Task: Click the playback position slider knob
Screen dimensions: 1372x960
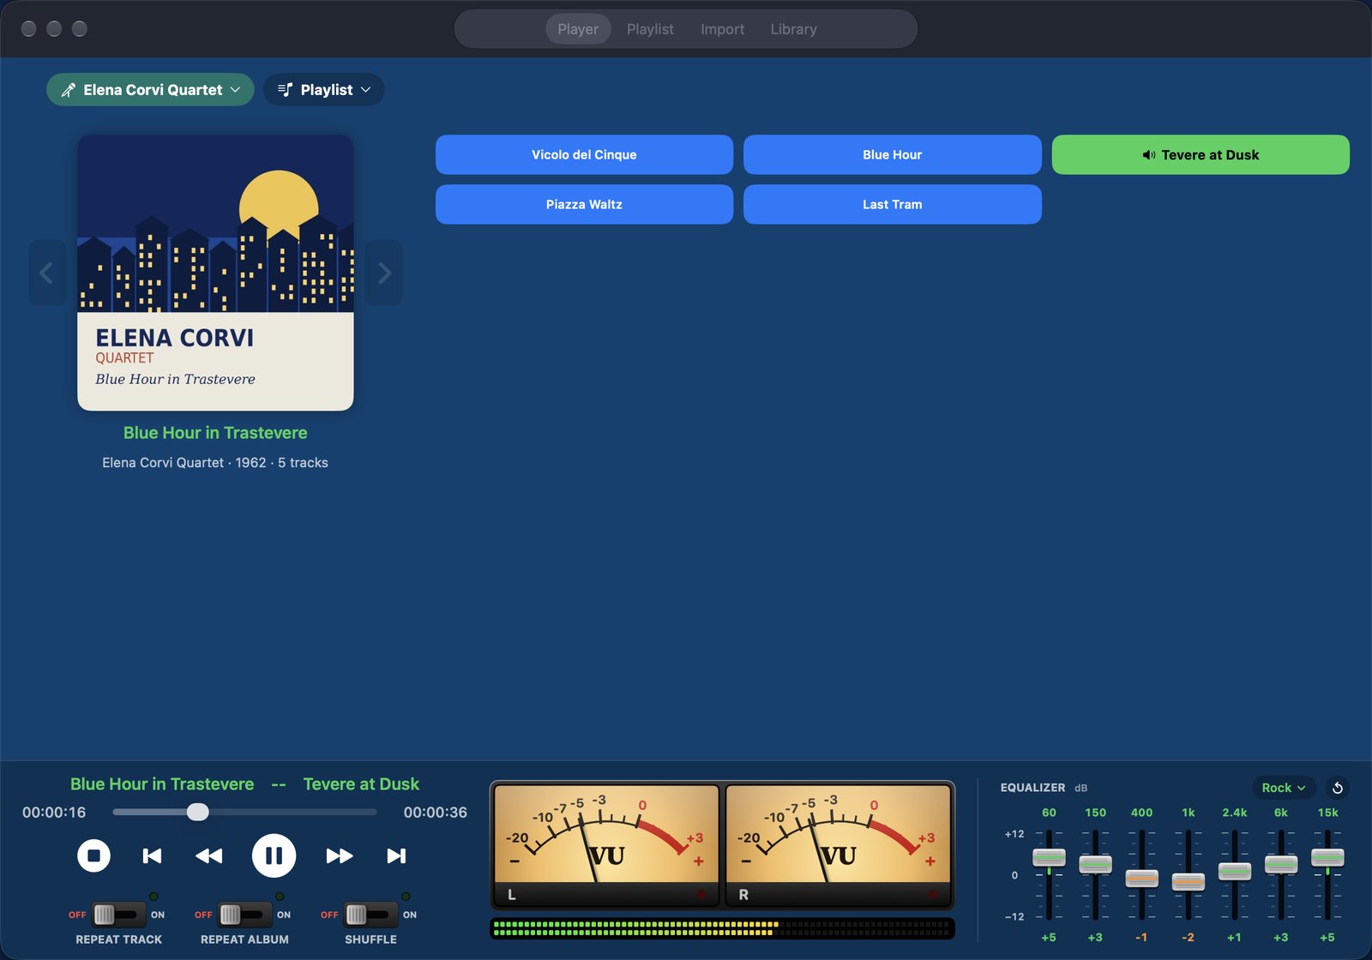Action: pos(198,812)
